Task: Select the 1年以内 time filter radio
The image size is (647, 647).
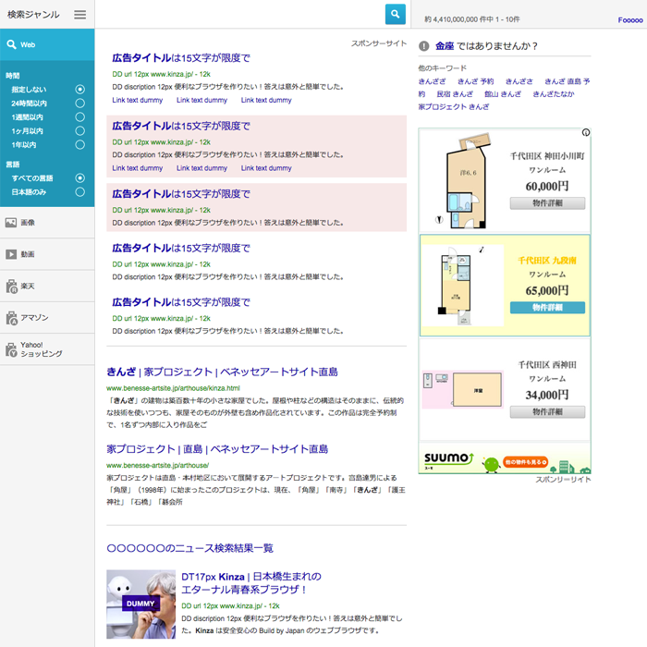Action: click(79, 145)
